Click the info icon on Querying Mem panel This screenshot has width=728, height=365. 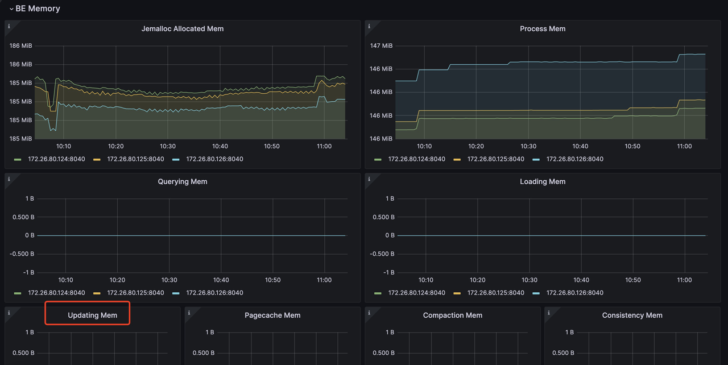point(9,179)
